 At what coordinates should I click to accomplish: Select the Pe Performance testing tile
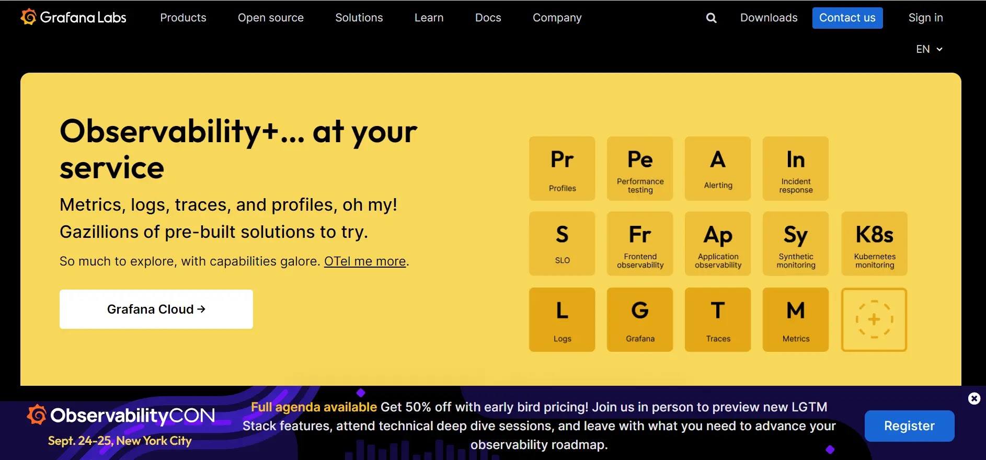(x=640, y=169)
